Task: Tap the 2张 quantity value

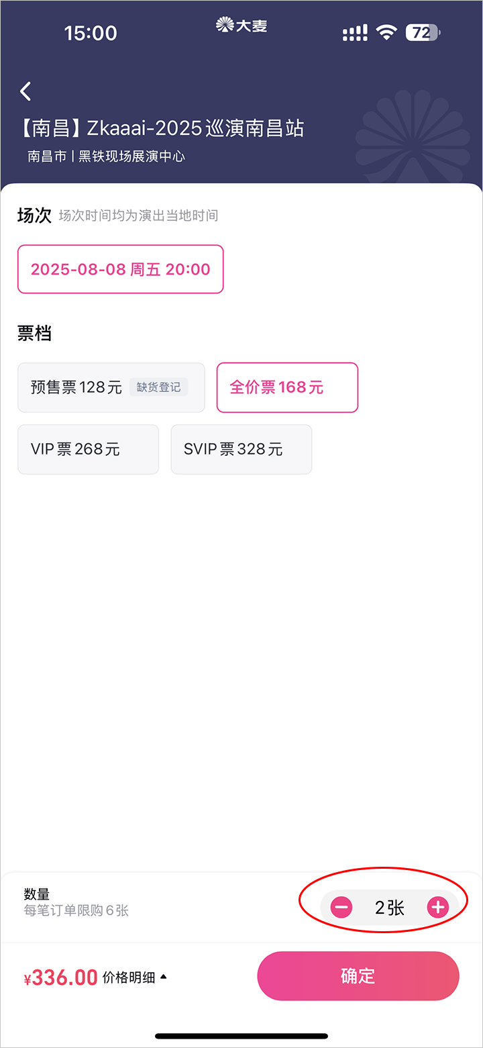Action: [389, 908]
